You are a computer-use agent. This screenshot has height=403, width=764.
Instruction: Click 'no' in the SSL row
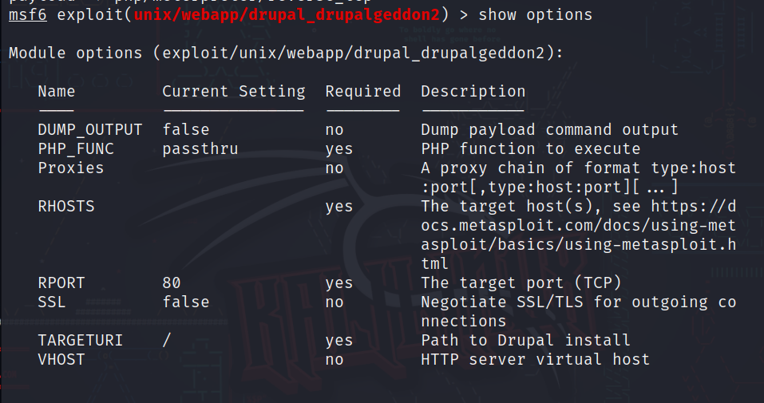point(334,302)
